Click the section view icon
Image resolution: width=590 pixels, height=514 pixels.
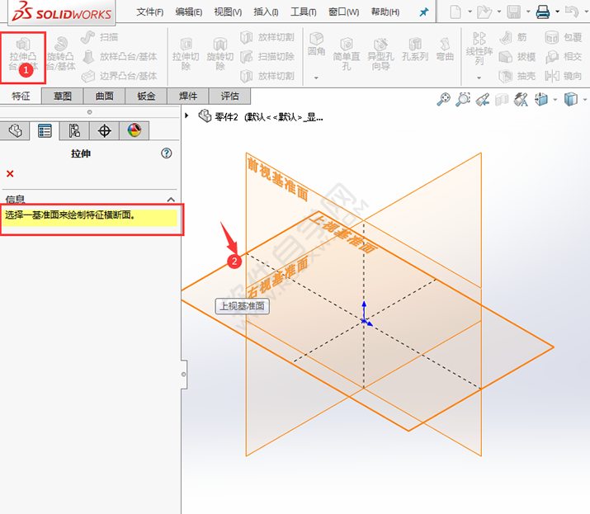tap(502, 99)
